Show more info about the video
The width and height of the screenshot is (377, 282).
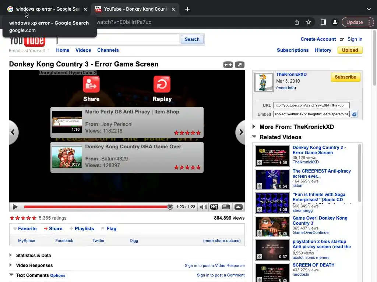point(286,88)
